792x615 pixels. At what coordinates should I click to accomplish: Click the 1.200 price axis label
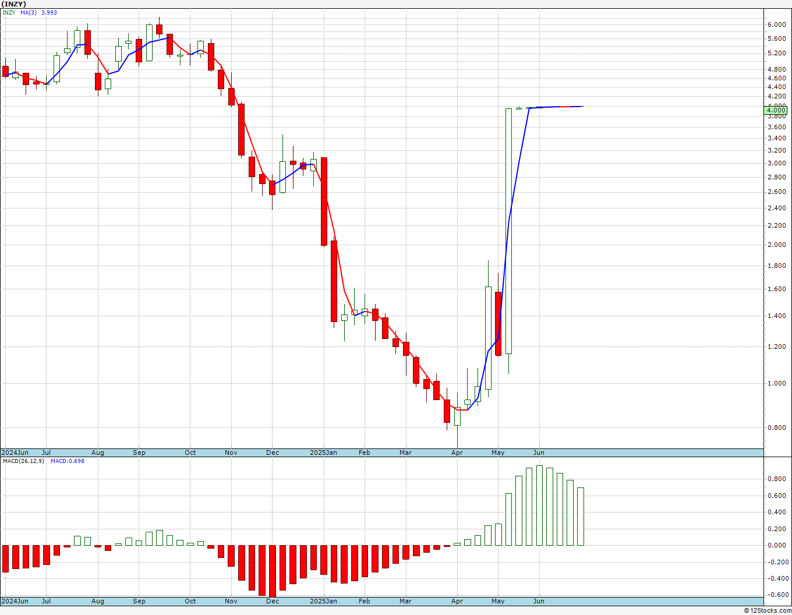pos(777,347)
